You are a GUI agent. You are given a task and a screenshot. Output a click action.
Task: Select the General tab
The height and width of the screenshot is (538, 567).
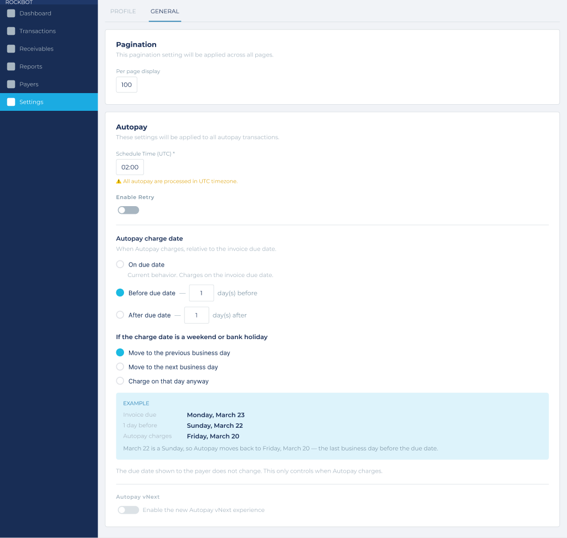(x=165, y=11)
